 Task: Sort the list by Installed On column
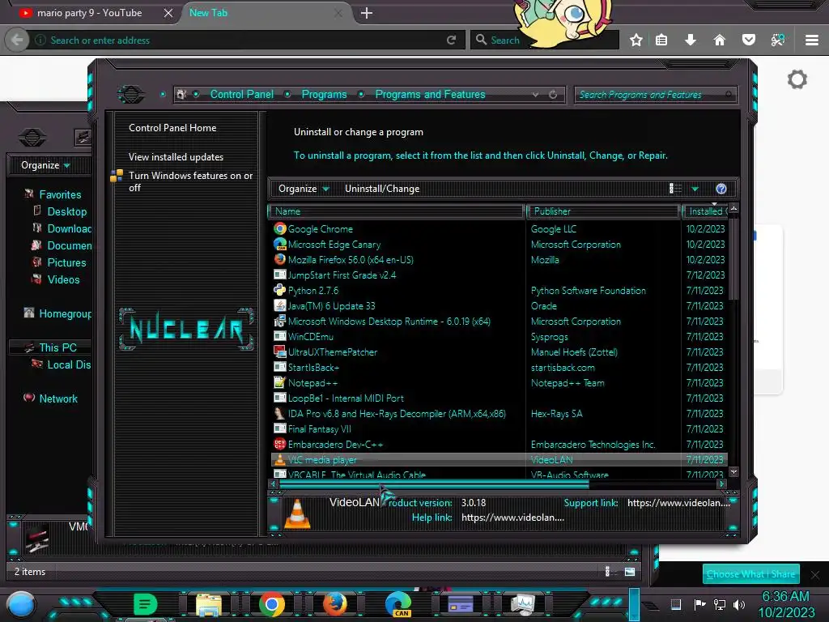pyautogui.click(x=706, y=211)
